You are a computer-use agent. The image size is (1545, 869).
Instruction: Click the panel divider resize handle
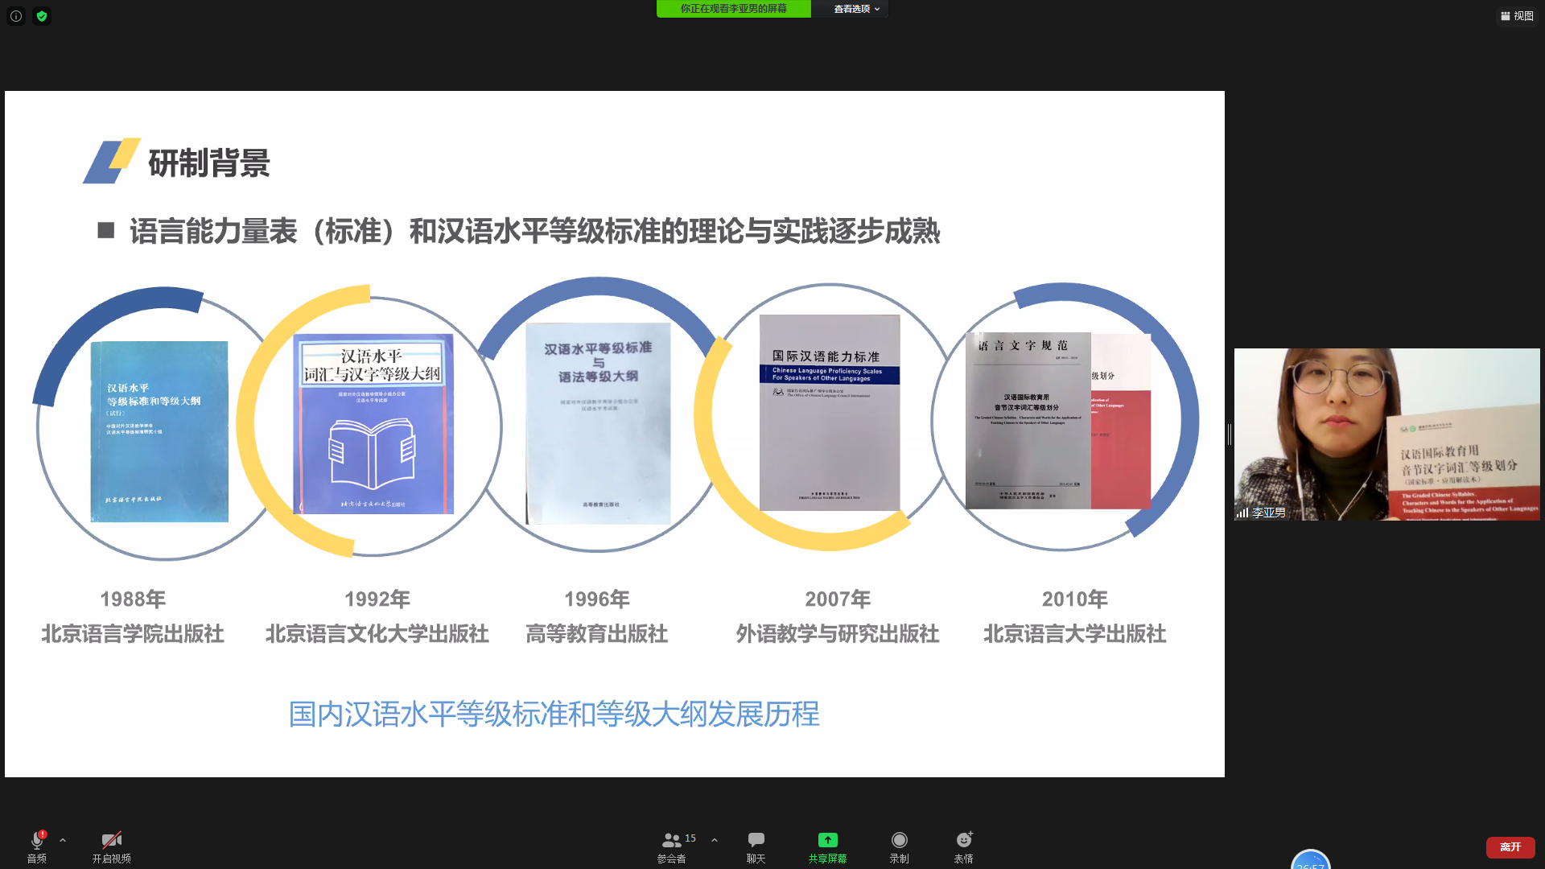point(1230,434)
